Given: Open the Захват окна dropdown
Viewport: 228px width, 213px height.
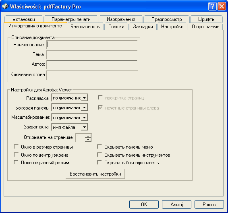Looking at the screenshot, I should click(70, 127).
